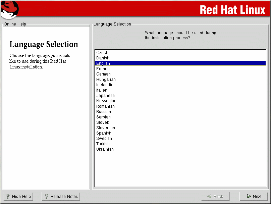Click the Red Hat shadowman logo
The height and width of the screenshot is (204, 271).
click(10, 9)
